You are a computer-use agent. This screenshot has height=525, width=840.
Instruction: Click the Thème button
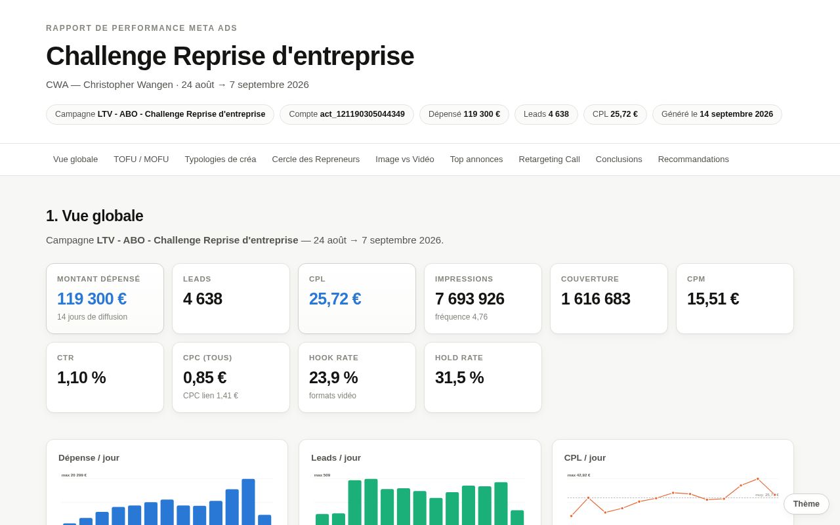click(x=807, y=504)
